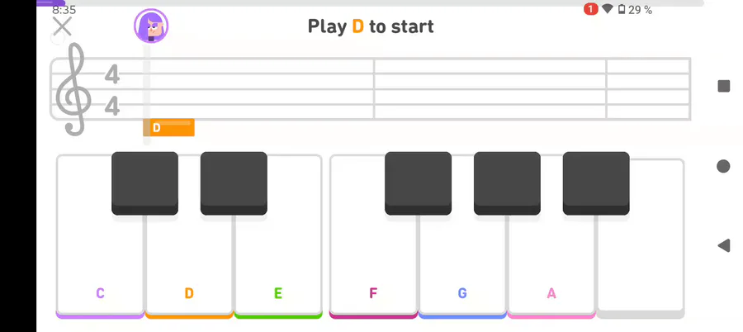Open the Android recents square button
Screen dimensions: 743x332
723,86
